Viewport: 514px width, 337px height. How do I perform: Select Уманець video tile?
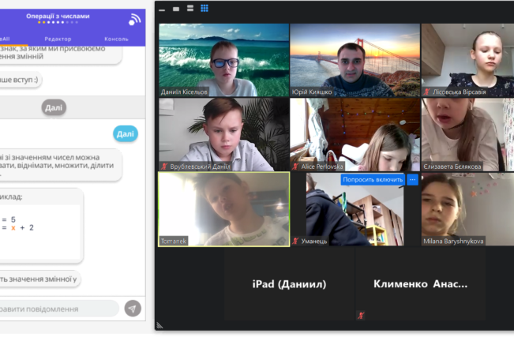point(355,209)
